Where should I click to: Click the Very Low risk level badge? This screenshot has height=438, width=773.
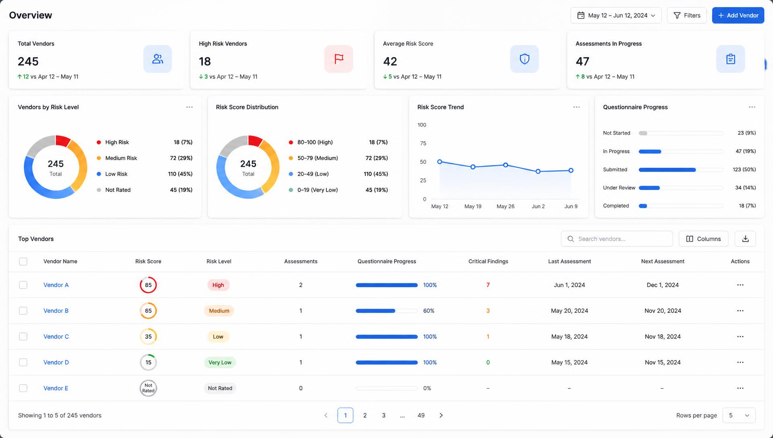(220, 362)
